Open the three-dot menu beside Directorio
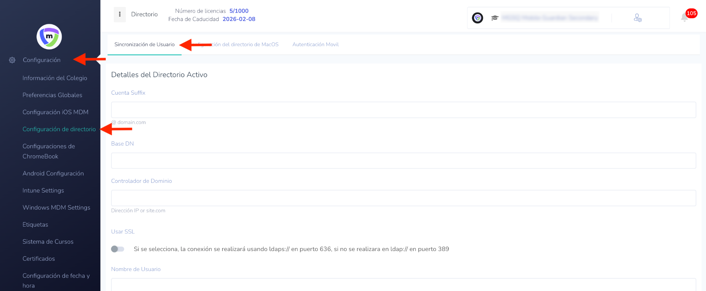The image size is (706, 291). (120, 14)
